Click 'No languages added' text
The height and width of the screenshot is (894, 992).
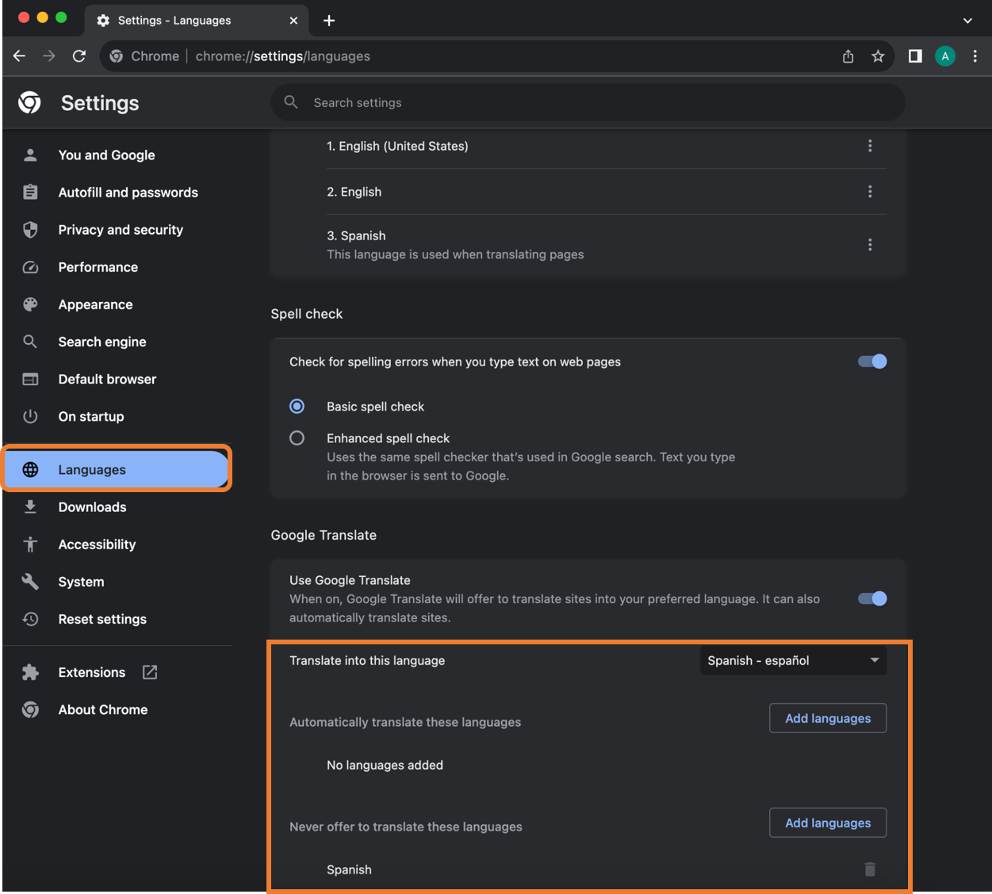coord(385,765)
